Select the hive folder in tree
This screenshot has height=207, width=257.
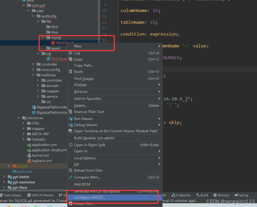(52, 32)
